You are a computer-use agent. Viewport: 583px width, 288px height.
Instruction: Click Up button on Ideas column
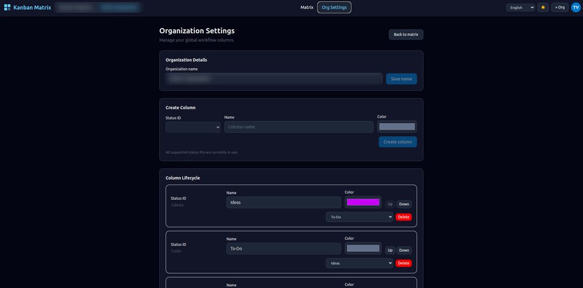tap(390, 204)
